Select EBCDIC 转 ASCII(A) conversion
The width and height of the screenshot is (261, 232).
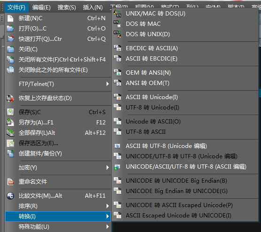[x=185, y=48]
